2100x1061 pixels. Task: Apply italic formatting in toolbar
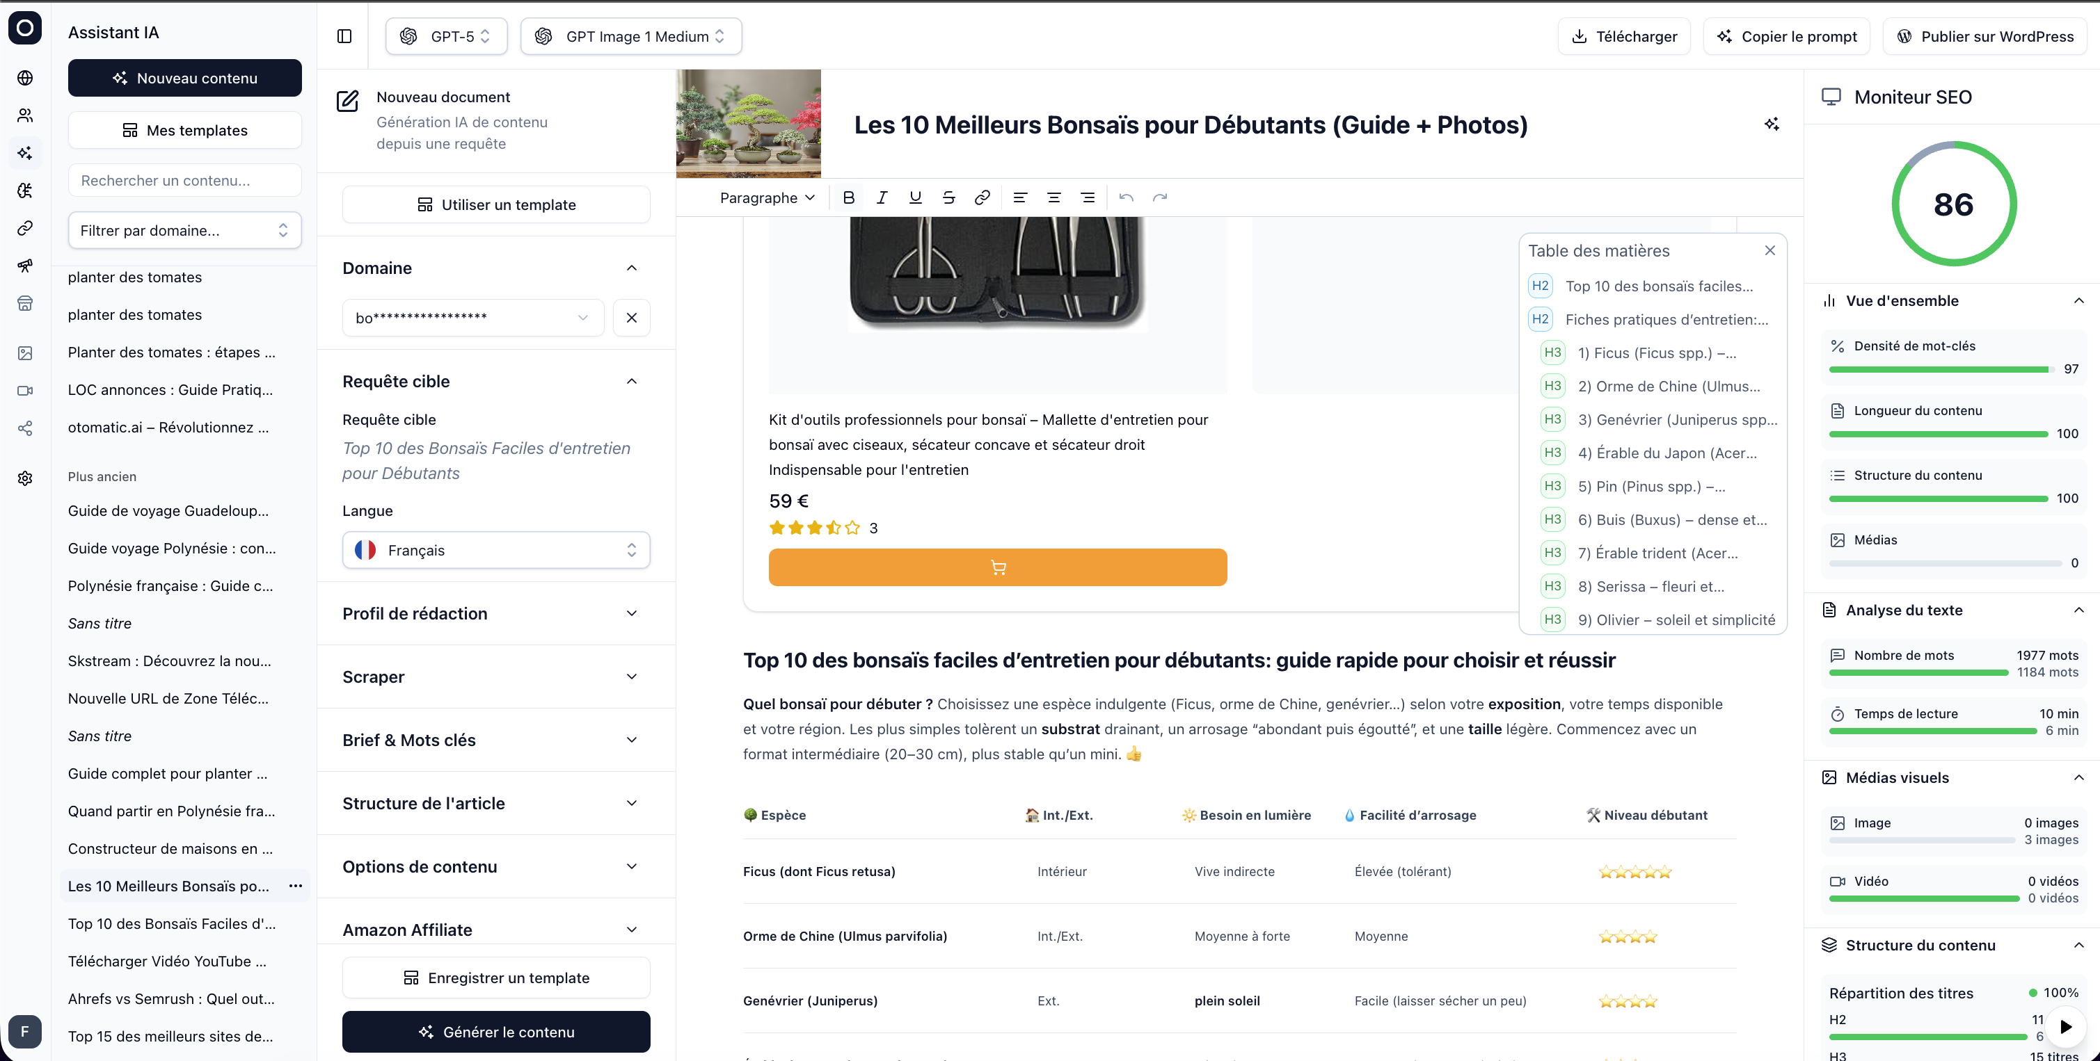pos(881,197)
